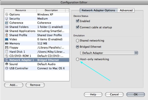Click the Shared Folders icon
Image resolution: width=148 pixels, height=100 pixels.
(7, 27)
